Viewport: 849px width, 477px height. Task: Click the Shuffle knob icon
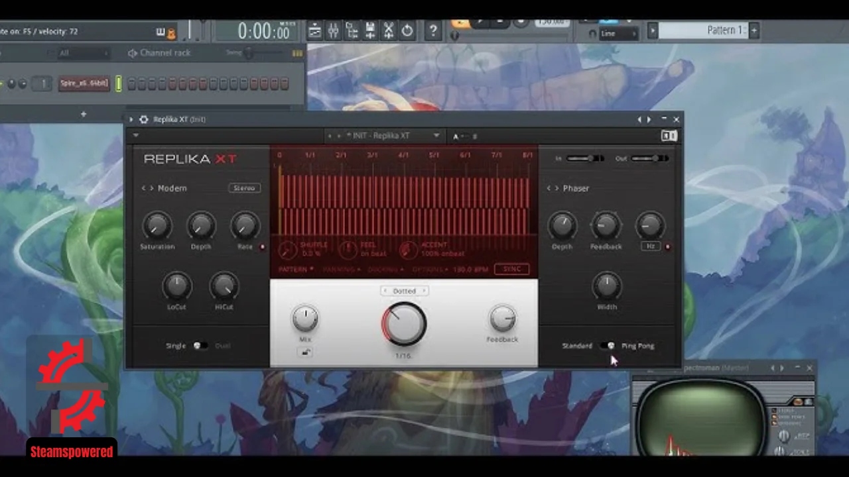pos(287,250)
